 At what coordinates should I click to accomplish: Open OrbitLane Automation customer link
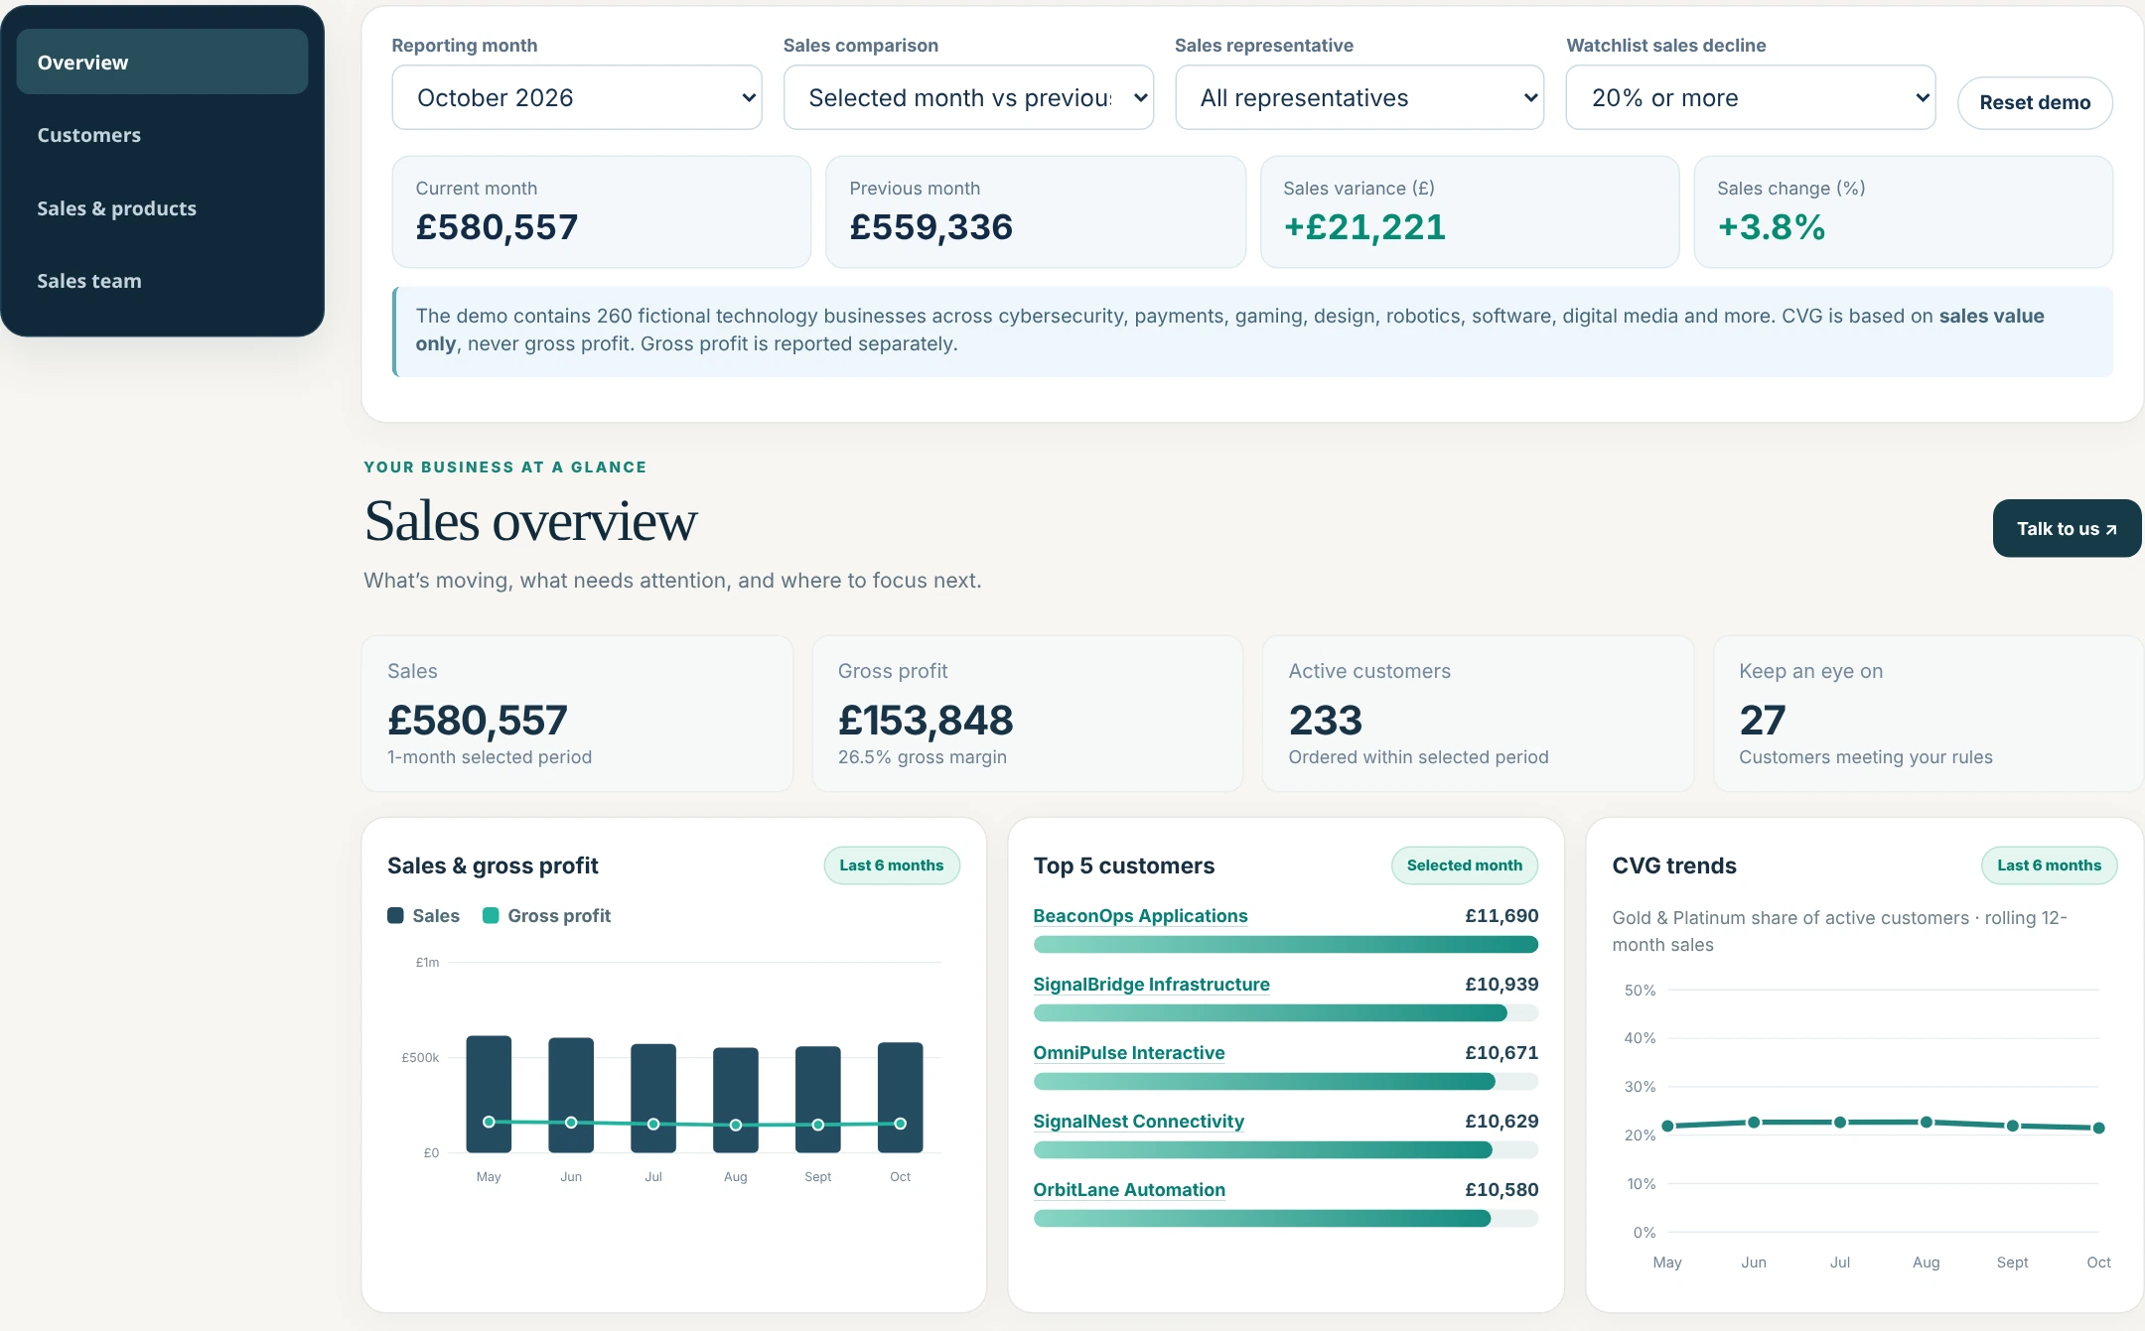pyautogui.click(x=1129, y=1190)
